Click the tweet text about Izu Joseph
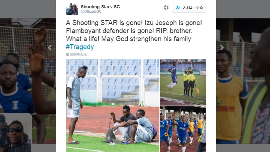The width and height of the screenshot is (270, 152). [134, 31]
